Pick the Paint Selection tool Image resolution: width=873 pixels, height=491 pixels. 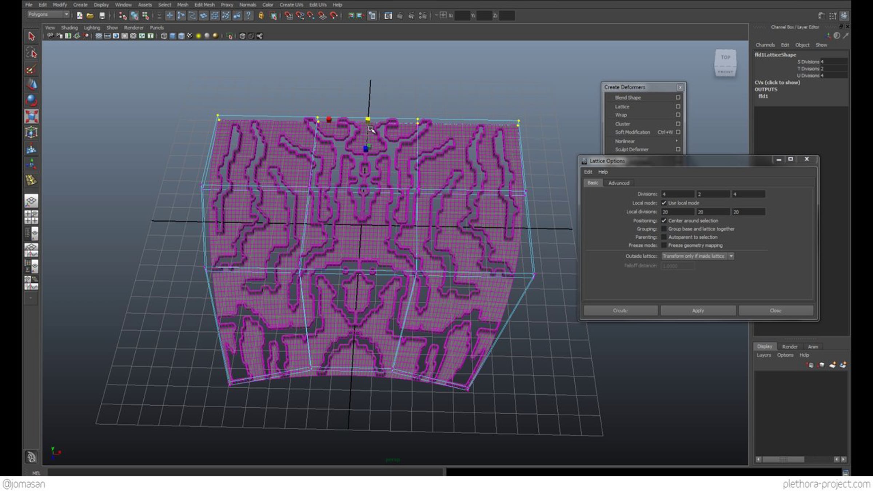click(31, 69)
